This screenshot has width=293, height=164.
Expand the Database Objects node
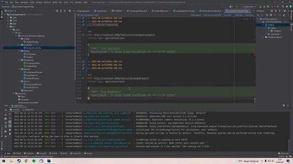pyautogui.click(x=263, y=37)
